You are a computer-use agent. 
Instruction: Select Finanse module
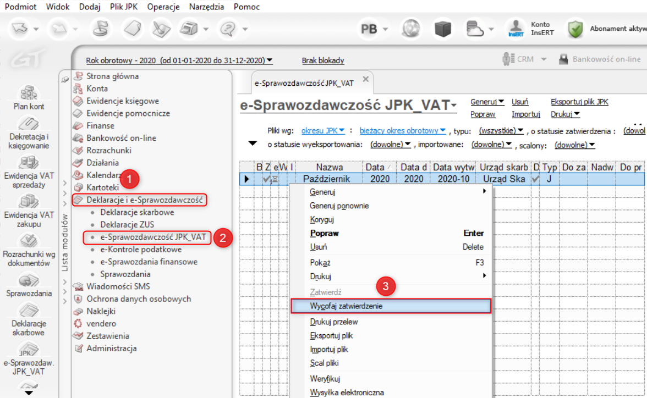pyautogui.click(x=100, y=125)
